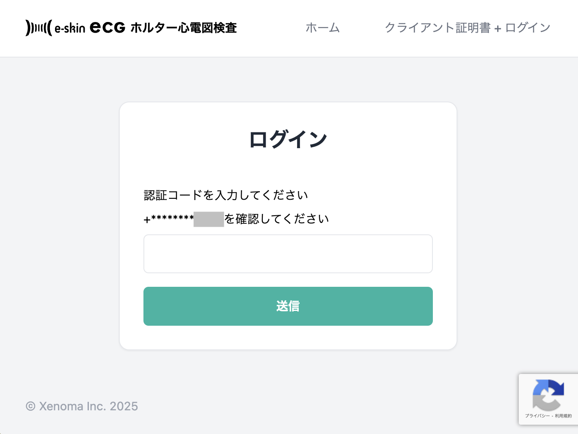Click the Xenoma Inc. 2025 footer text
The image size is (578, 434).
(88, 407)
